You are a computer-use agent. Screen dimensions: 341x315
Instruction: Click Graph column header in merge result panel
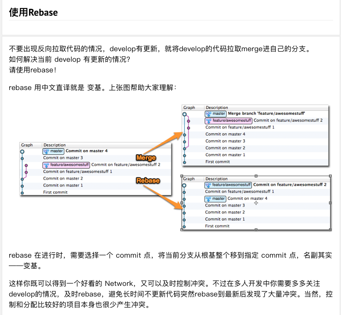pyautogui.click(x=189, y=108)
